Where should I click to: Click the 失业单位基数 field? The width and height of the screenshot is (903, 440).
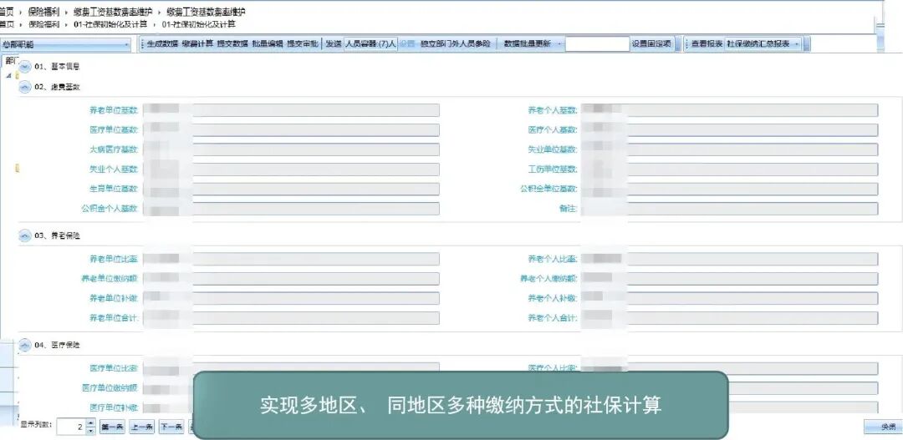pyautogui.click(x=730, y=149)
